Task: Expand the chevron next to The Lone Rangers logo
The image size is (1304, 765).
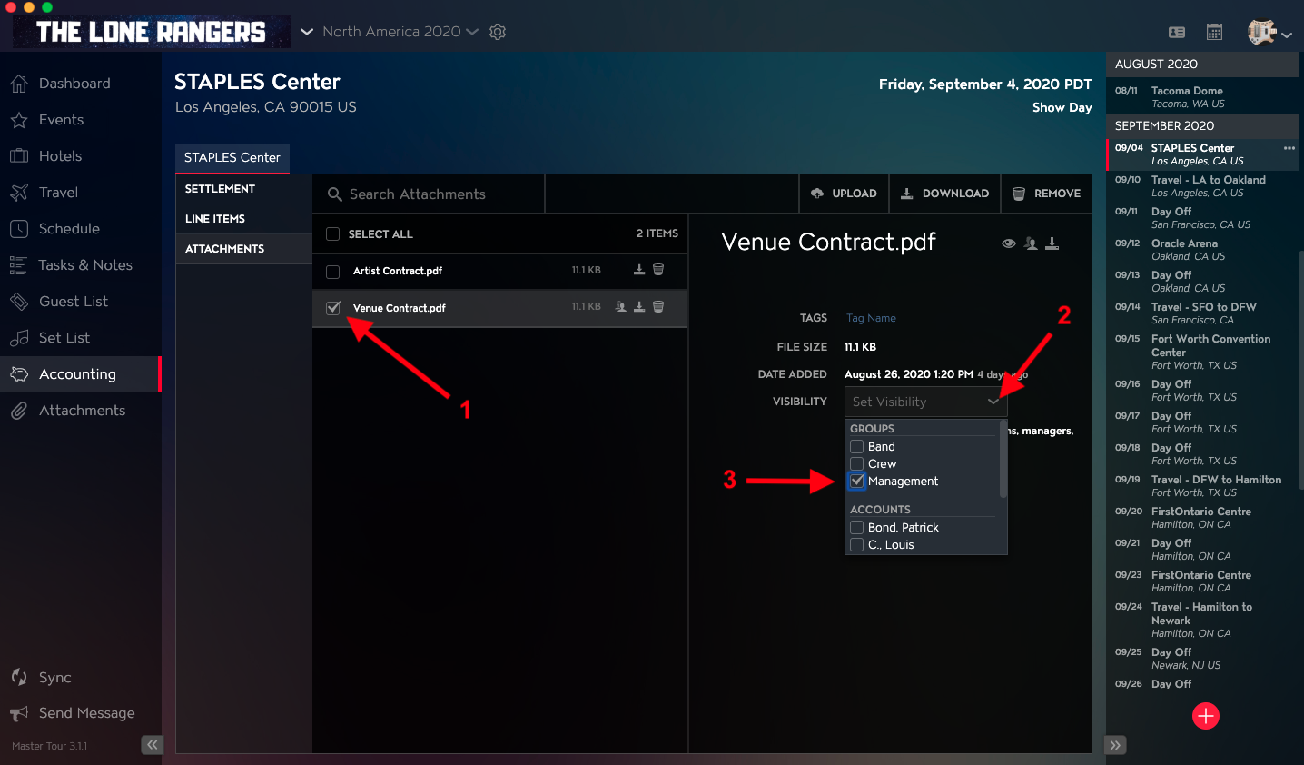Action: click(307, 32)
